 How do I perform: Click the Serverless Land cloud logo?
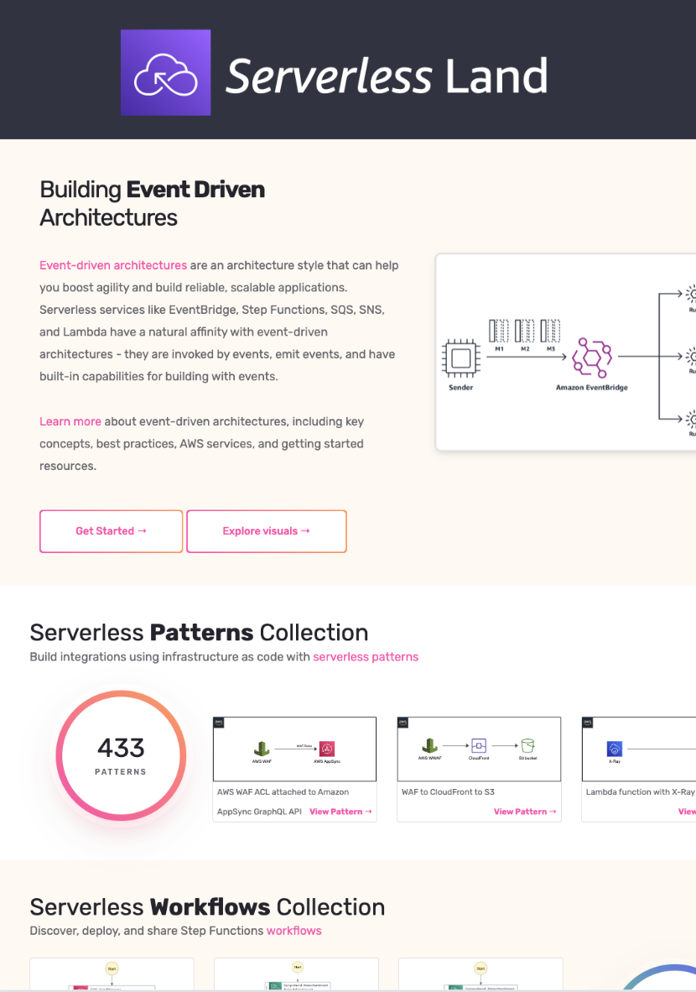tap(166, 73)
